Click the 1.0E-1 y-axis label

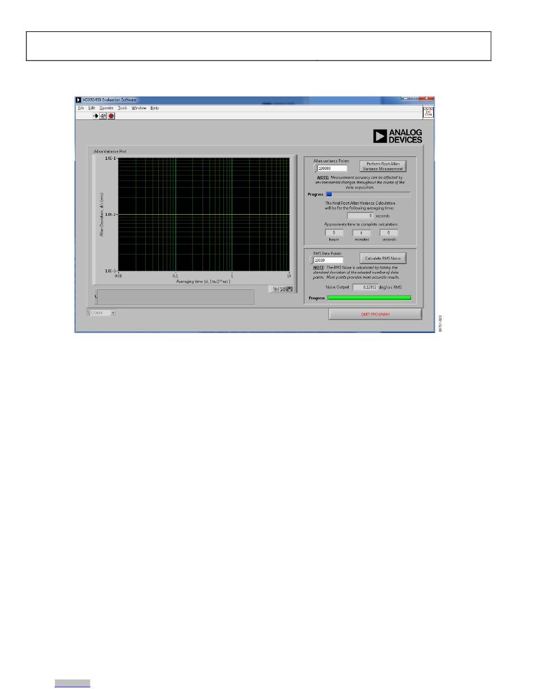111,158
